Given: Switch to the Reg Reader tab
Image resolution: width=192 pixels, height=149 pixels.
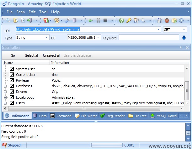Looking at the screenshot, I should point(112,116).
